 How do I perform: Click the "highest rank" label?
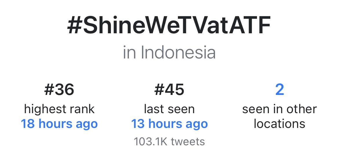coord(59,109)
